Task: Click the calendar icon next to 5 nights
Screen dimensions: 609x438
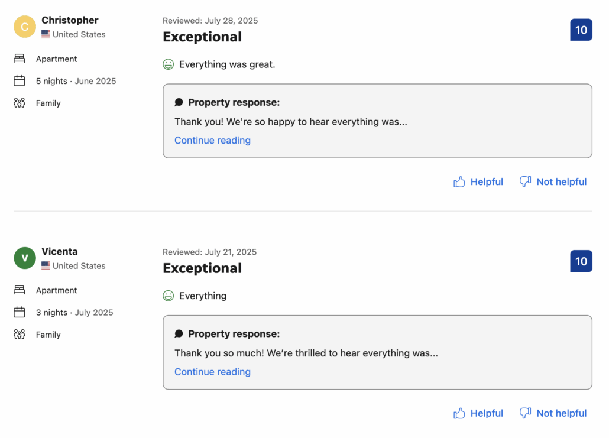Action: [x=20, y=81]
